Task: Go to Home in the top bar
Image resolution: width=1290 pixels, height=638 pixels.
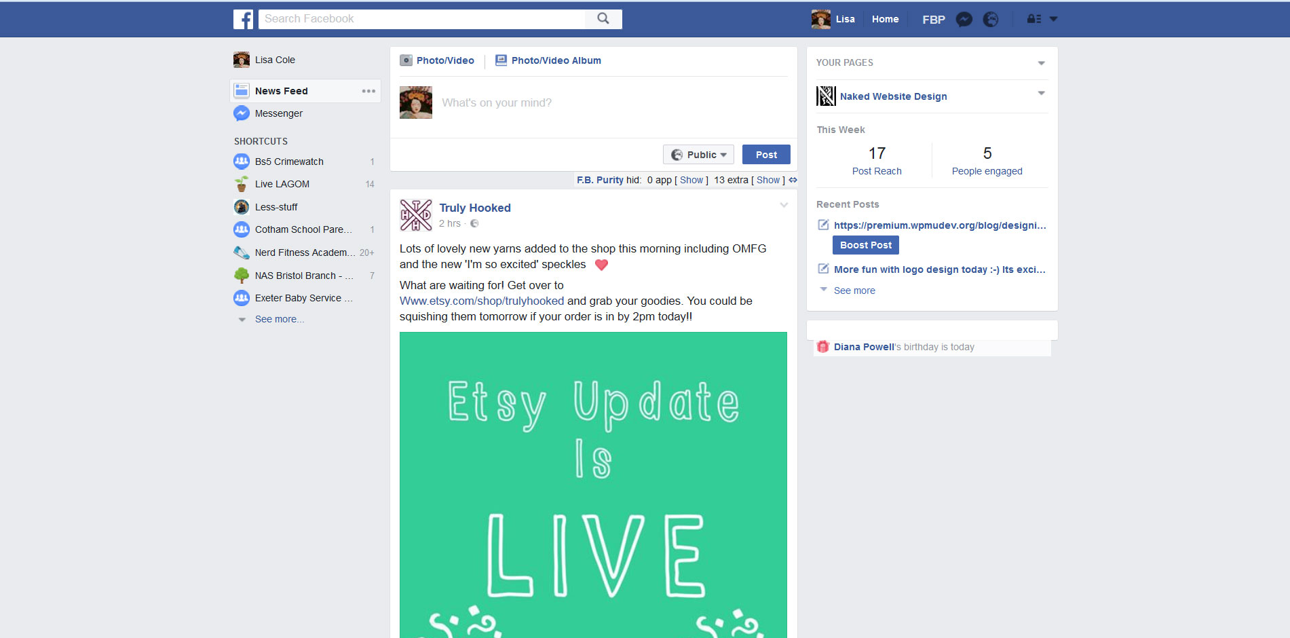Action: click(885, 19)
